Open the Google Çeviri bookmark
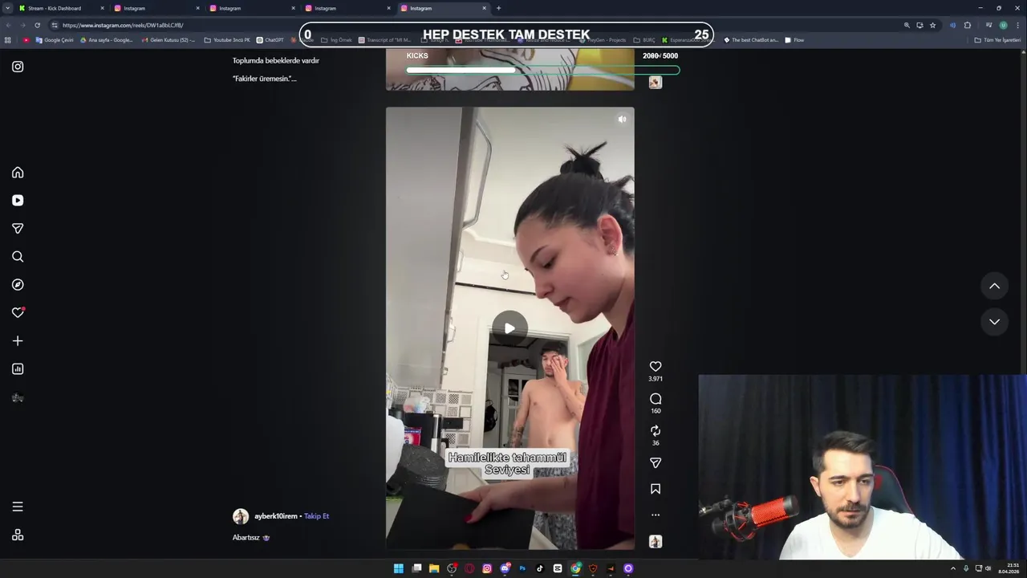 [x=55, y=40]
